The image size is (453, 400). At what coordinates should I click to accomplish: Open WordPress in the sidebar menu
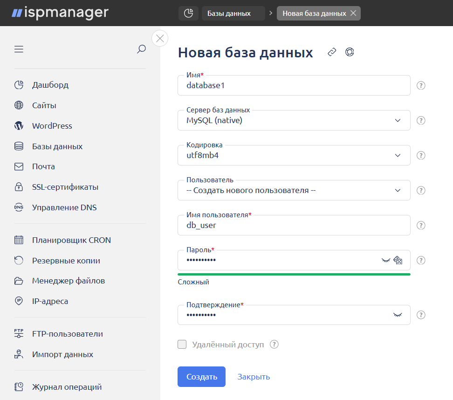[52, 126]
